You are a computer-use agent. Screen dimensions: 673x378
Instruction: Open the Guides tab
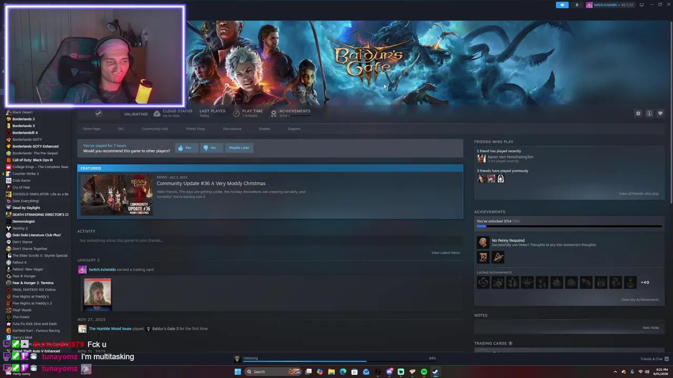(264, 129)
